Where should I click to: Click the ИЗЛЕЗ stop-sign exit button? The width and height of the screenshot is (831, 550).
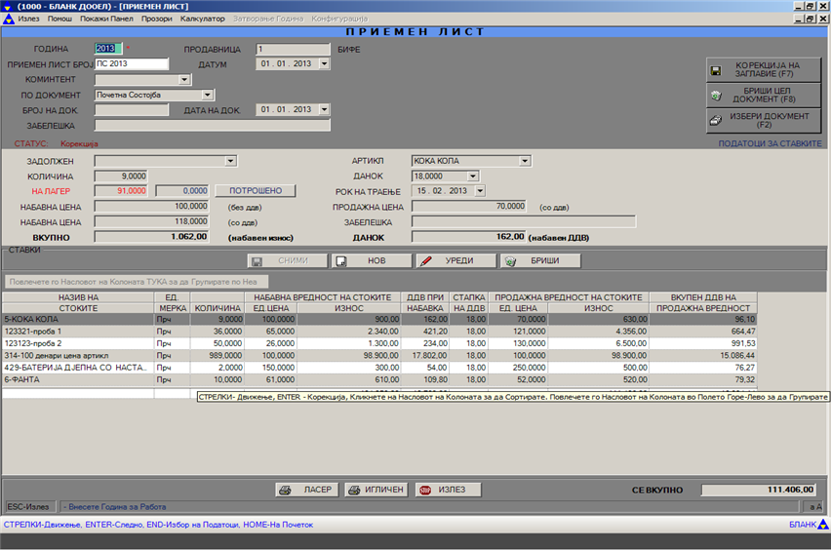tap(448, 490)
